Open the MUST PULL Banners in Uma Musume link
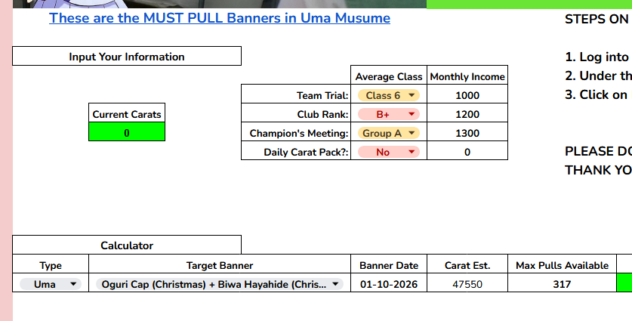The height and width of the screenshot is (321, 632). point(220,18)
